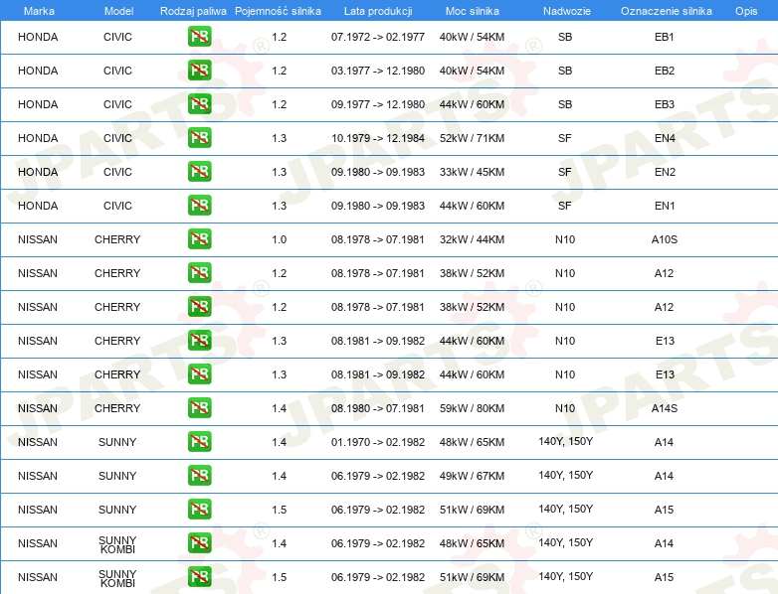Click the date 07.1972 -> 02.1977
This screenshot has width=778, height=594.
[x=378, y=37]
